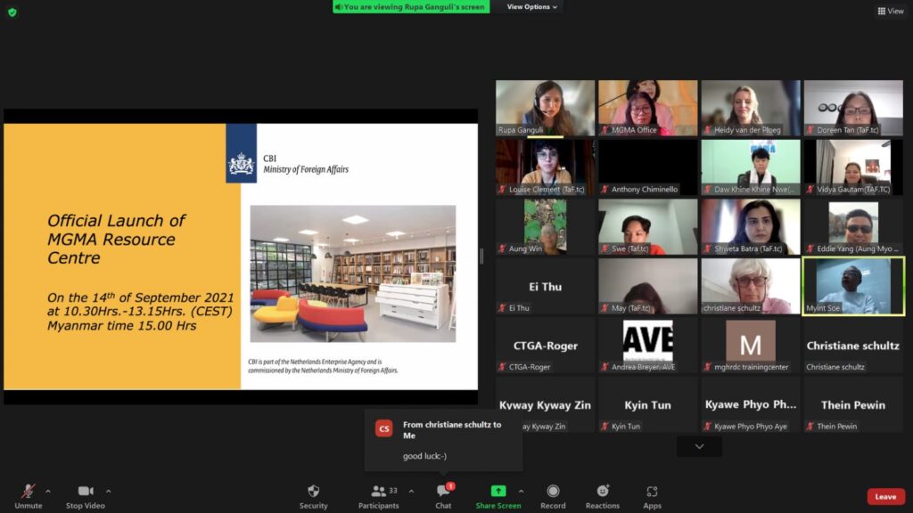Viewport: 913px width, 513px height.
Task: Select Shweta Batra video tile
Action: tap(751, 226)
